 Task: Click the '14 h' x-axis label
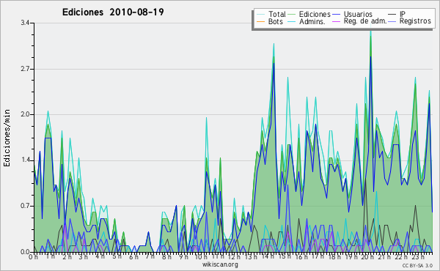click(x=268, y=256)
